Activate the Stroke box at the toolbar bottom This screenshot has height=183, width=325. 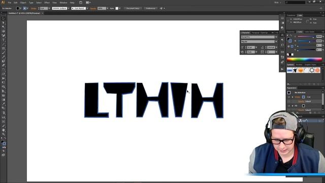(x=5, y=143)
